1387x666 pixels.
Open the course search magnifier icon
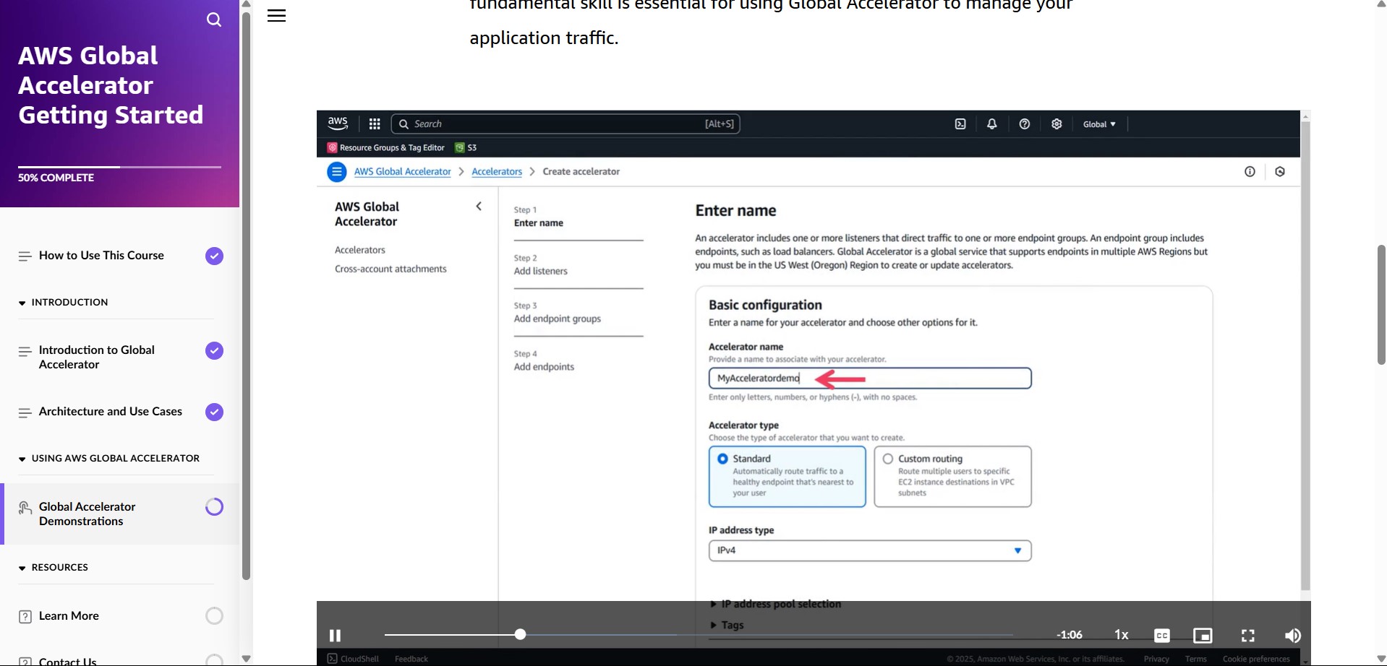[214, 20]
